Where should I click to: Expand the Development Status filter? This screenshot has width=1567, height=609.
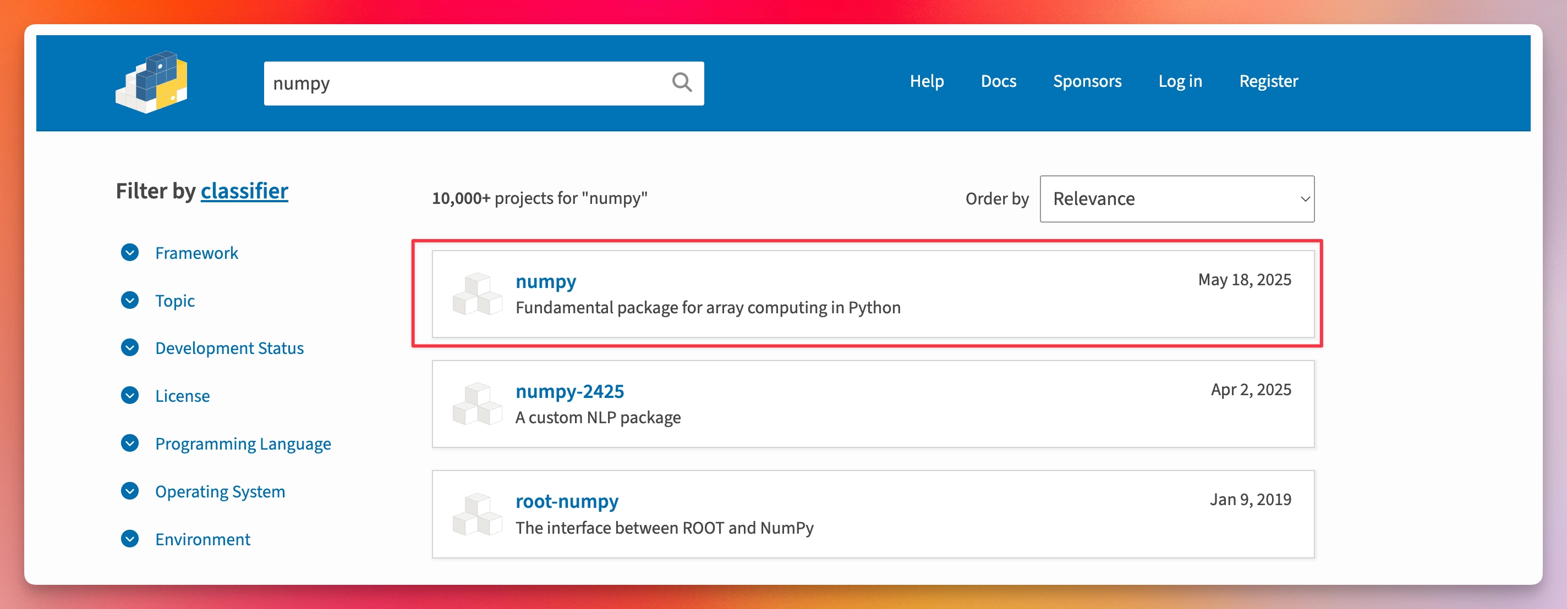tap(229, 348)
